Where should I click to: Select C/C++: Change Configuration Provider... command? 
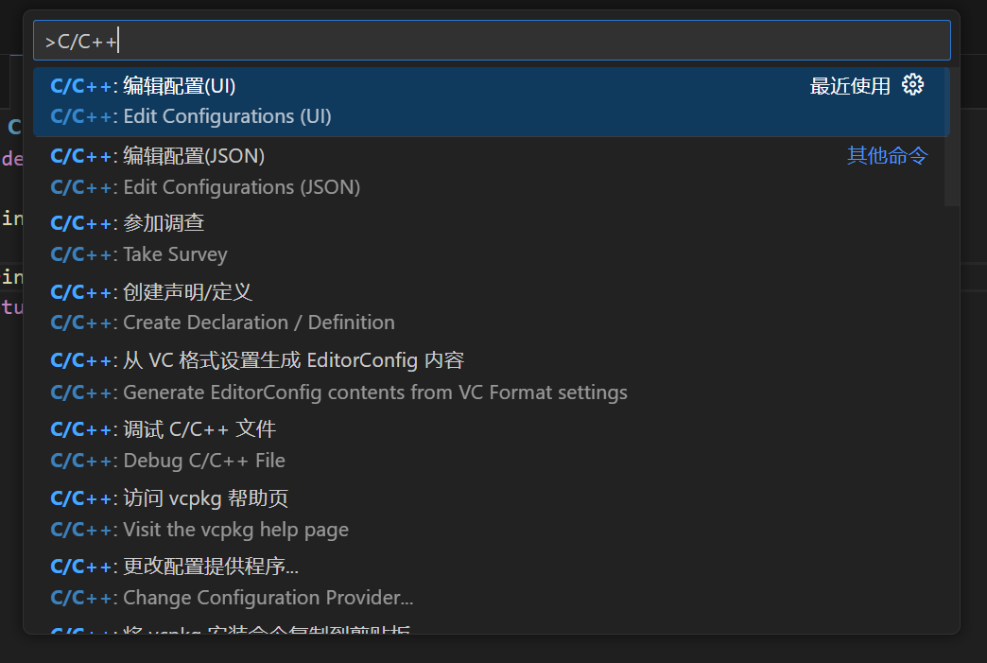tap(489, 582)
